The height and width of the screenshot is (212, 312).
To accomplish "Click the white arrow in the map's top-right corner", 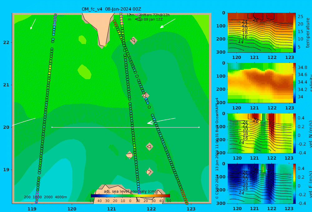I will pos(168,23).
